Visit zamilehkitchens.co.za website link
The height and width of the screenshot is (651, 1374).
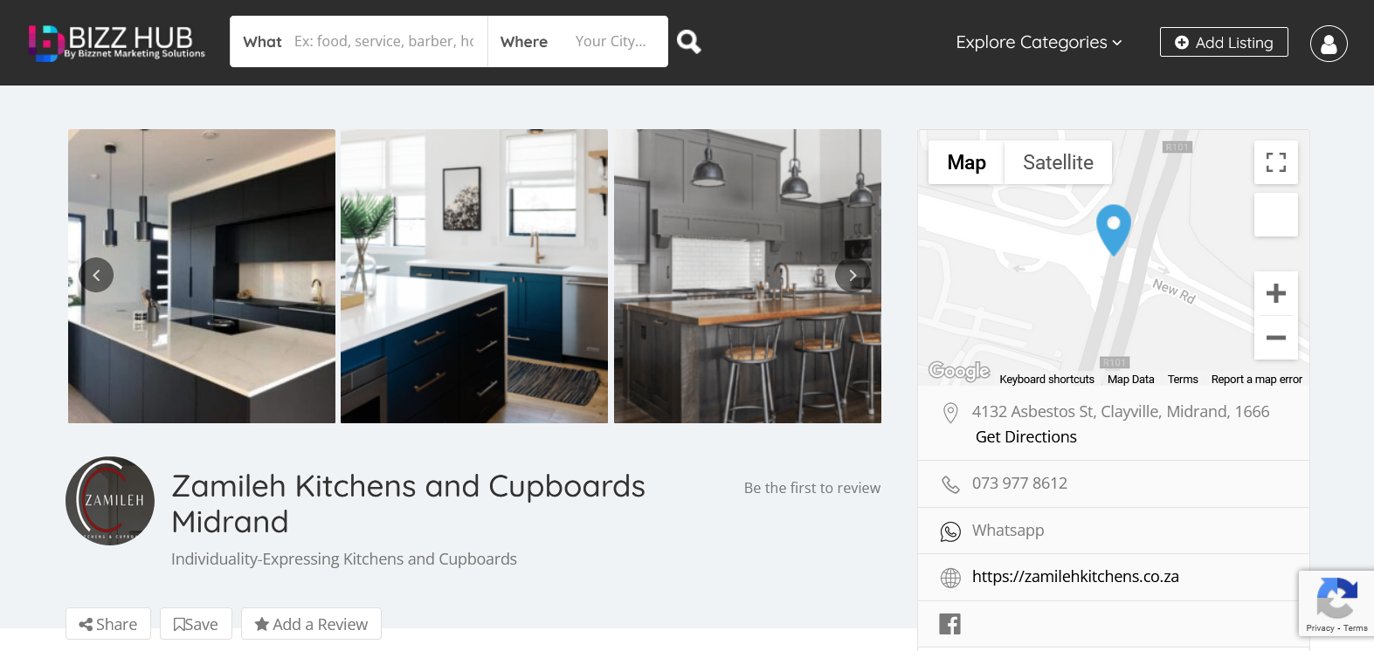[1074, 577]
